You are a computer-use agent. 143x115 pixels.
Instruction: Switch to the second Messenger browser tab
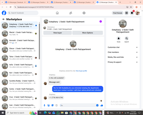pos(38,2)
